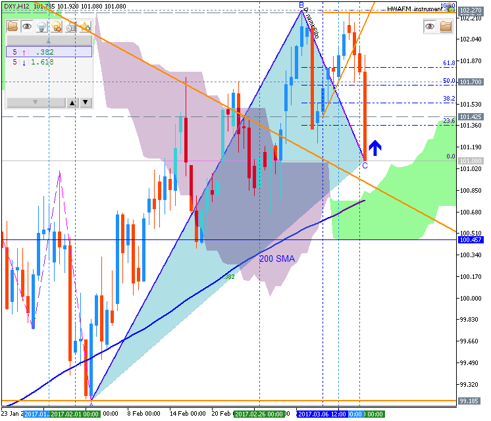This screenshot has width=491, height=421.
Task: Click the black up-arrow button
Action: coord(72,103)
